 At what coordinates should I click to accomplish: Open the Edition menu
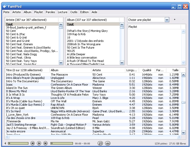[84, 12]
